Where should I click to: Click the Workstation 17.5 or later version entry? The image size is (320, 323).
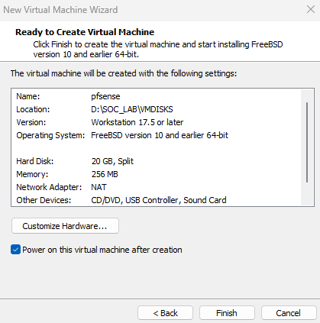[137, 122]
